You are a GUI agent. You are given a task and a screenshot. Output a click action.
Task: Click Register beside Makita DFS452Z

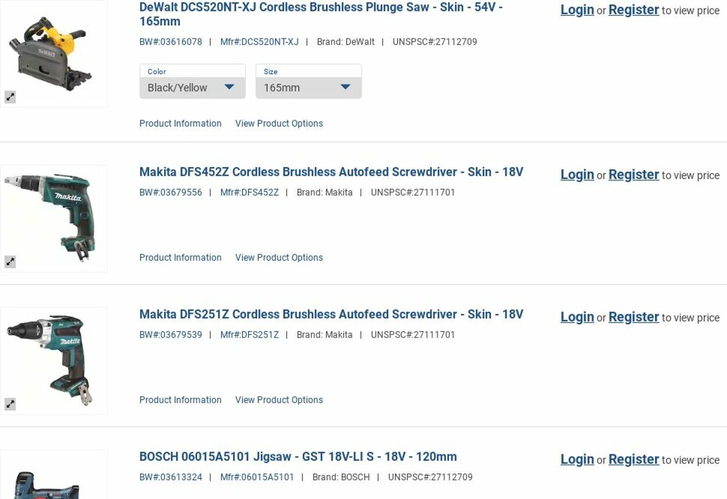click(x=633, y=174)
